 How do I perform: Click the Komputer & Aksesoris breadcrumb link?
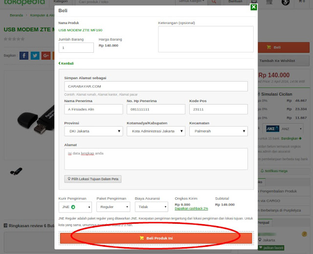[x=42, y=15]
